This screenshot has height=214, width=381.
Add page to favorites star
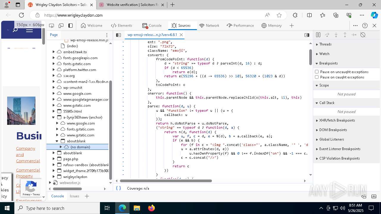tap(279, 15)
